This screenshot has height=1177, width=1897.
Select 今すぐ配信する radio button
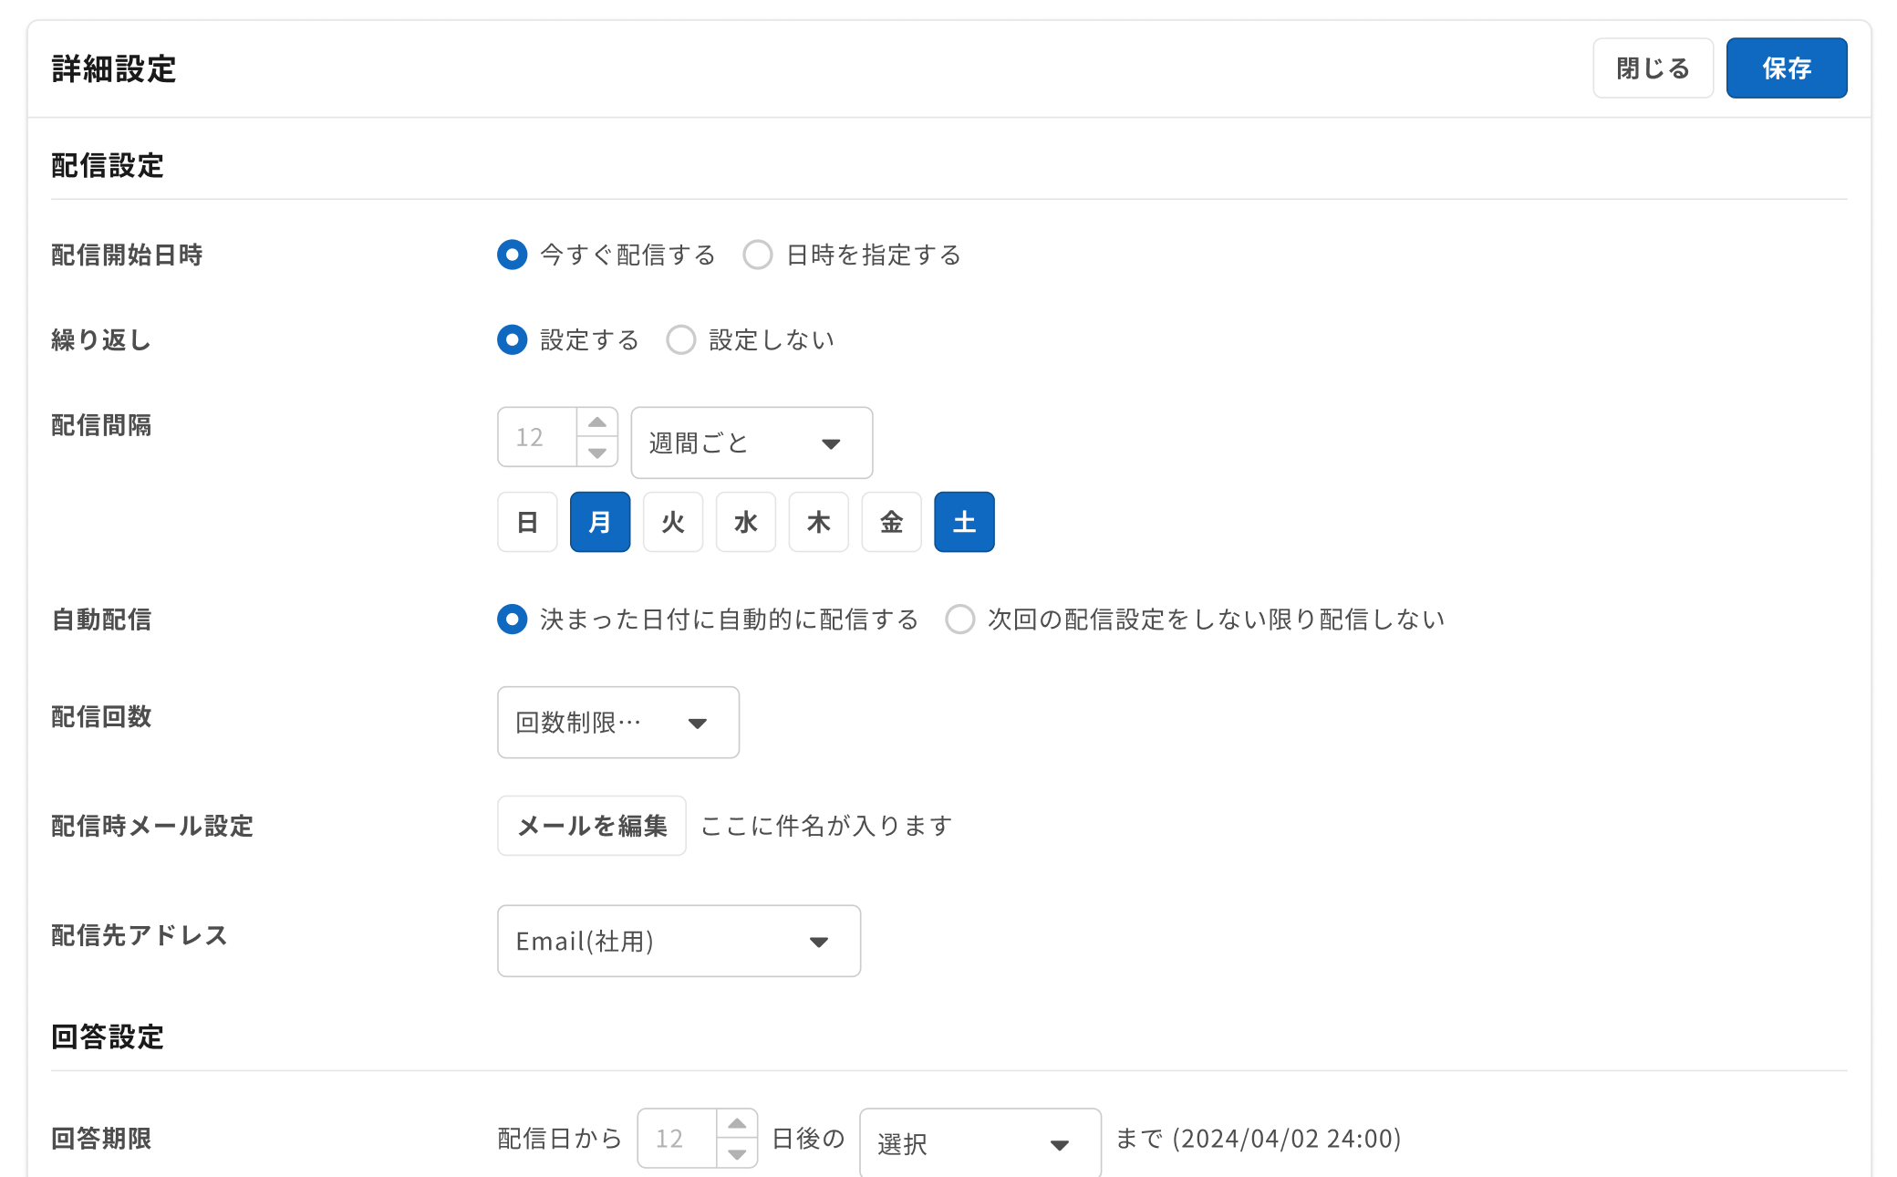(x=513, y=255)
